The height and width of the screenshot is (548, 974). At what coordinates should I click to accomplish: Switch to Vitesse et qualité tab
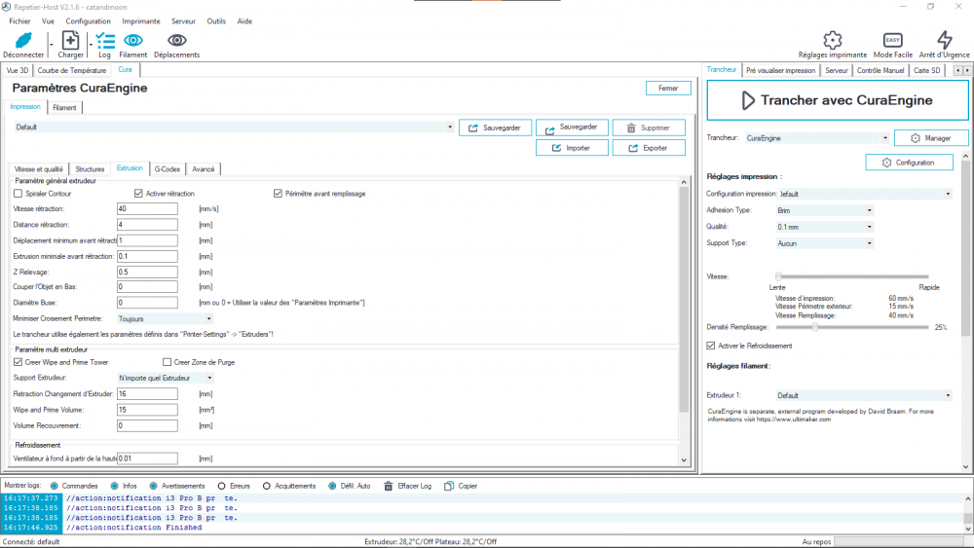click(x=39, y=168)
